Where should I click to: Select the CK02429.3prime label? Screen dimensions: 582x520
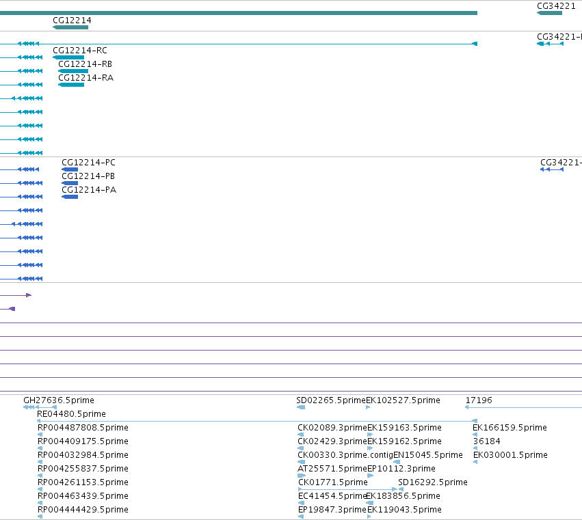(x=332, y=441)
